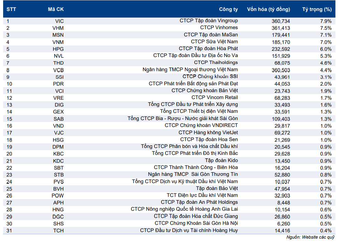Click row number 31
The image size is (342, 243).
[x=9, y=231]
